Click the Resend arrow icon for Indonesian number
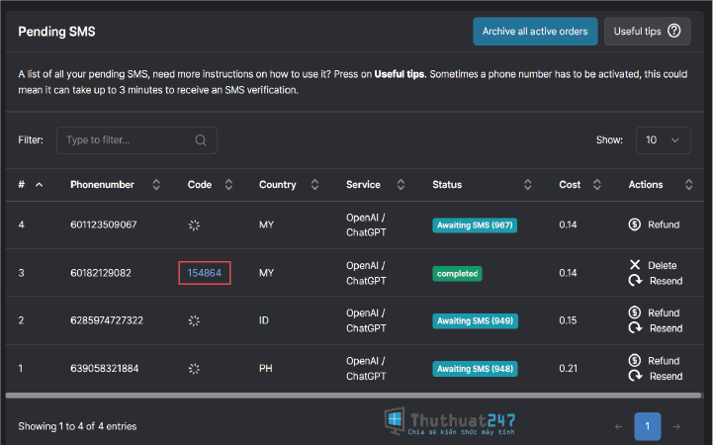 (635, 327)
